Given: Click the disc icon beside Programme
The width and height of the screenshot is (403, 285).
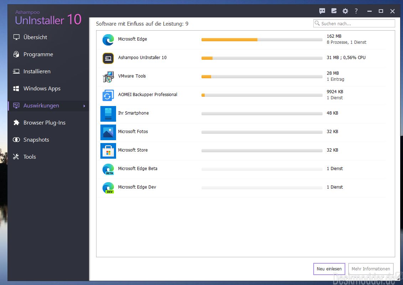Looking at the screenshot, I should pos(16,54).
